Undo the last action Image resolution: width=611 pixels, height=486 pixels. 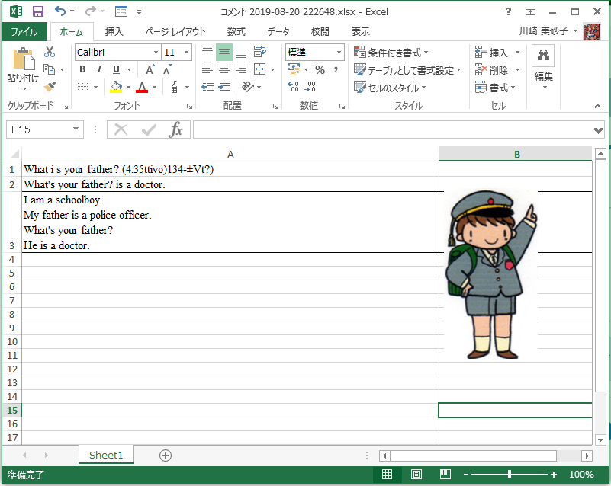60,11
